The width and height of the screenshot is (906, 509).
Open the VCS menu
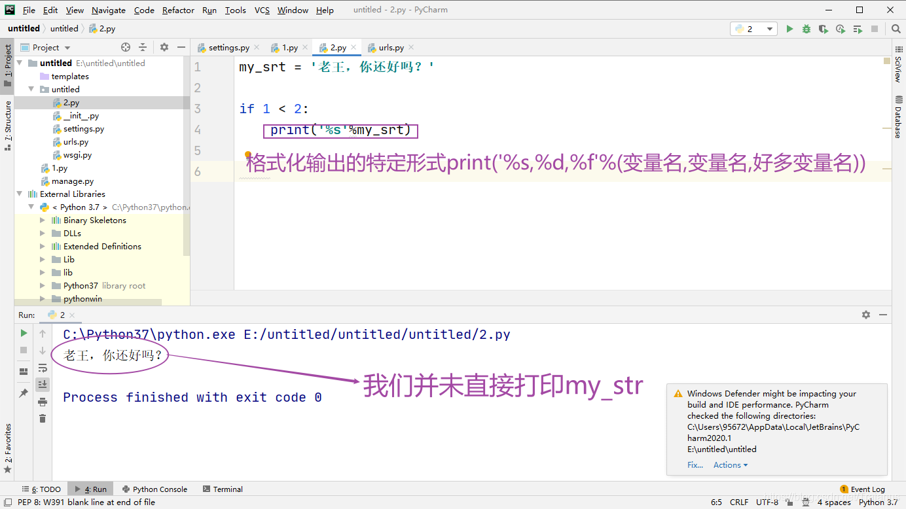[x=262, y=10]
